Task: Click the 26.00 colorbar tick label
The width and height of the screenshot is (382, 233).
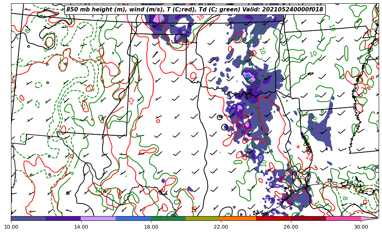Action: 291,227
